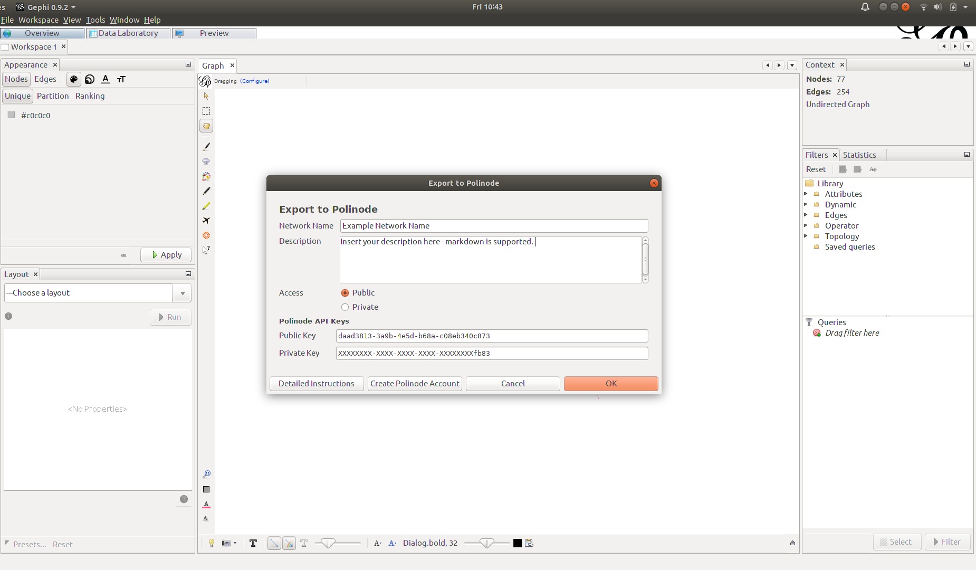Switch to Data Laboratory tab
This screenshot has width=976, height=570.
pos(128,33)
